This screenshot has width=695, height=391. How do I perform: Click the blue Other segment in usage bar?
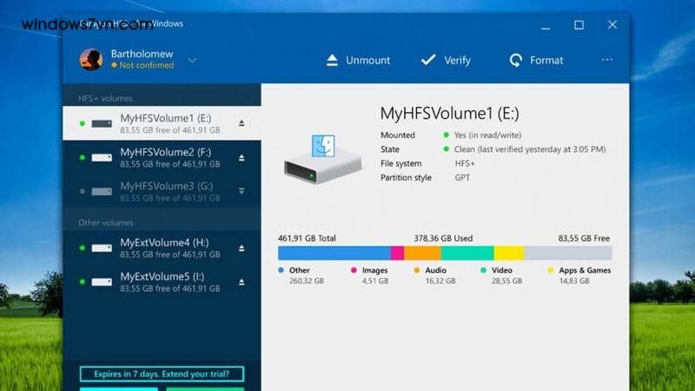[x=334, y=253]
